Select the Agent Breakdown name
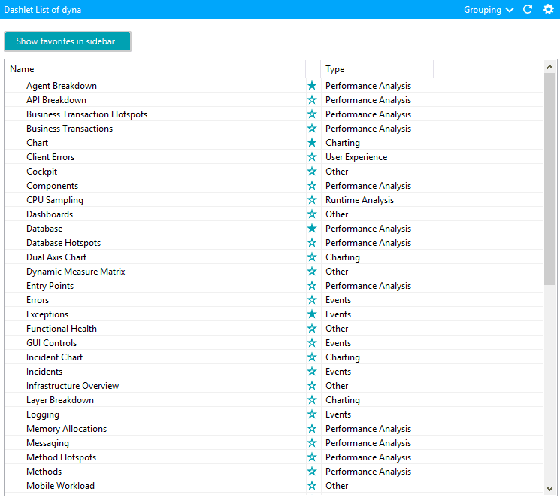This screenshot has width=560, height=498. [62, 86]
